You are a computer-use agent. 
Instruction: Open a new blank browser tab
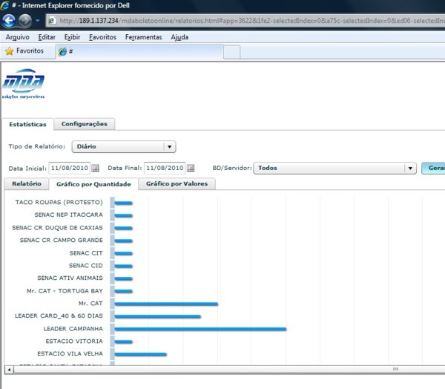[231, 52]
